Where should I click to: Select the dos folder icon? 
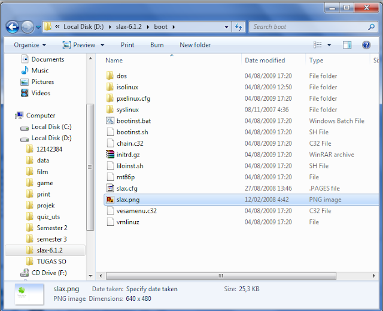[110, 76]
